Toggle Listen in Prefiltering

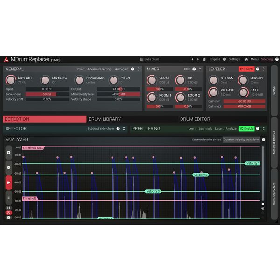point(219,129)
